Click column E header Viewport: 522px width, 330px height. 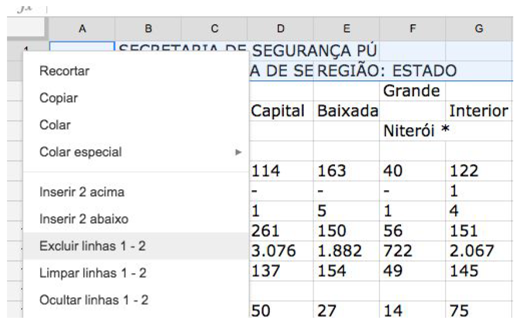point(346,29)
